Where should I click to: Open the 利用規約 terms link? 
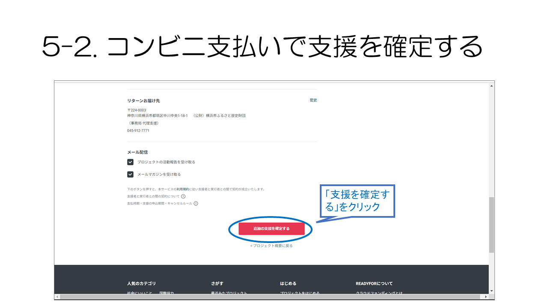(182, 189)
